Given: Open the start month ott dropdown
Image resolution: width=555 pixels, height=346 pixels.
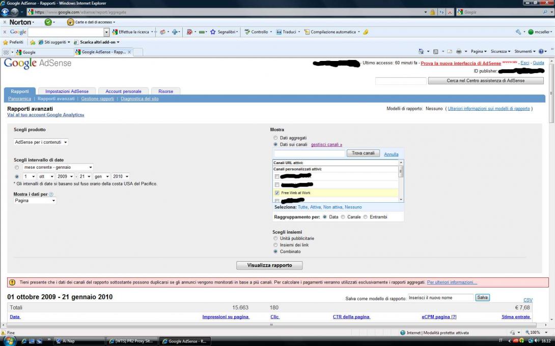Looking at the screenshot, I should (x=46, y=176).
